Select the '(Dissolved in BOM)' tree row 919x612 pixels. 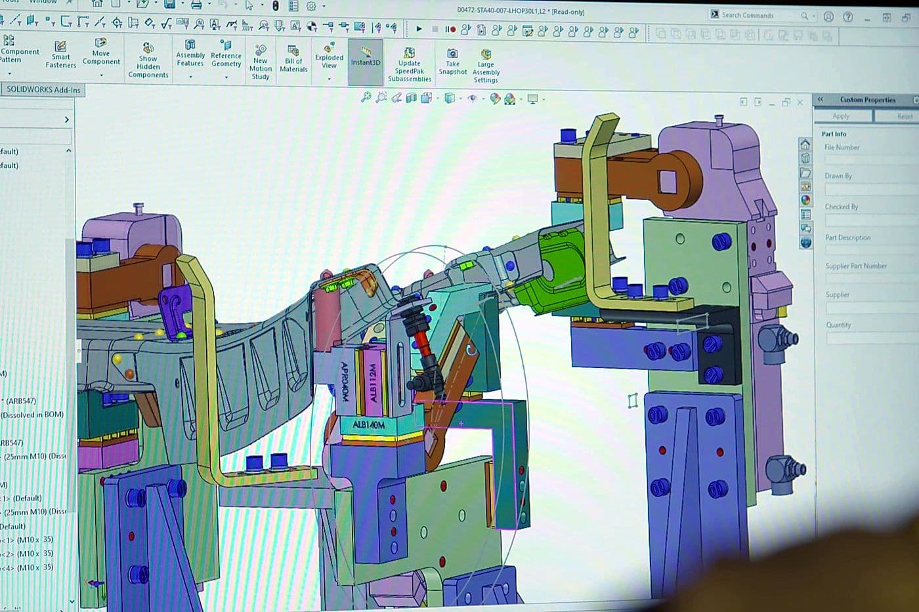pos(33,415)
